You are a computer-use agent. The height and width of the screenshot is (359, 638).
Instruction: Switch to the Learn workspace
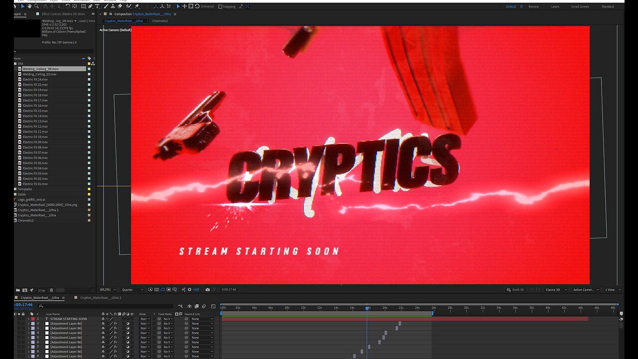point(555,6)
